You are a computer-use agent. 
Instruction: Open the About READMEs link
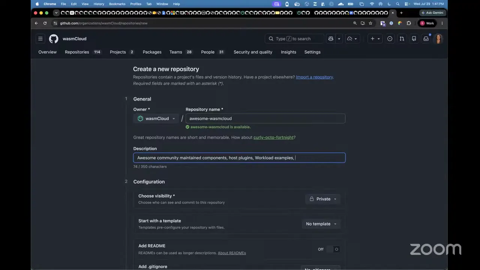232,253
